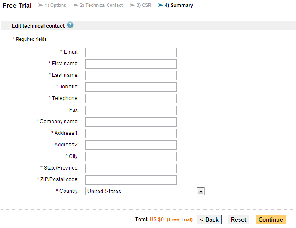Image resolution: width=296 pixels, height=228 pixels.
Task: Focus the Email input field
Action: click(131, 52)
